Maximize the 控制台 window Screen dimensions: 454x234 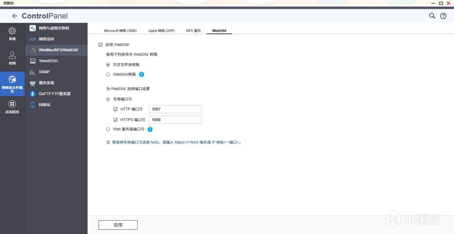(441, 3)
